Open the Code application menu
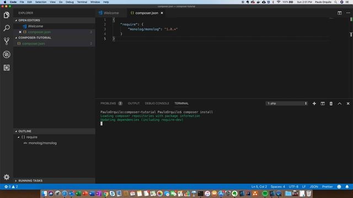 [x=13, y=2]
